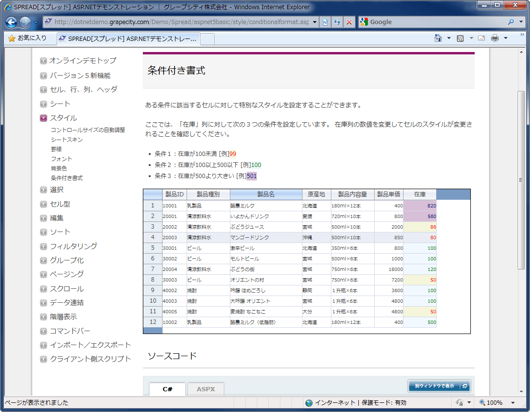This screenshot has height=412, width=530.
Task: Open Favorites with the star button
Action: click(x=28, y=38)
